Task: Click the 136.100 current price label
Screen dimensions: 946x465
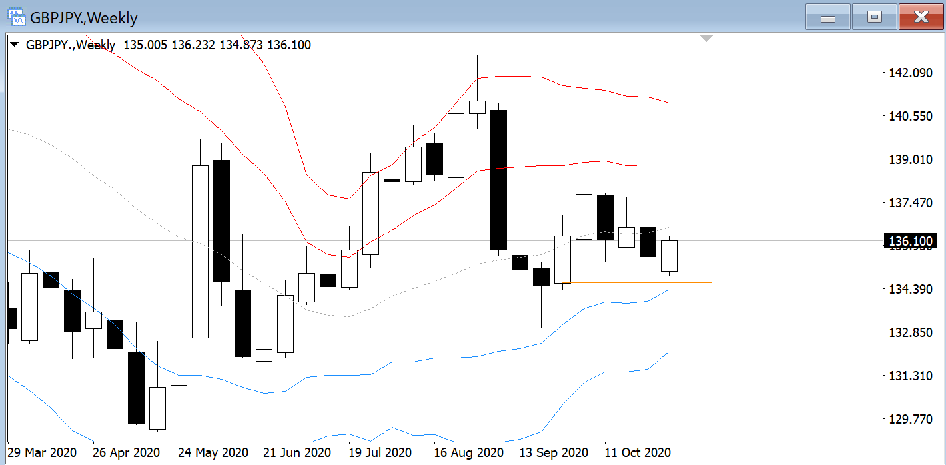Action: click(x=910, y=241)
